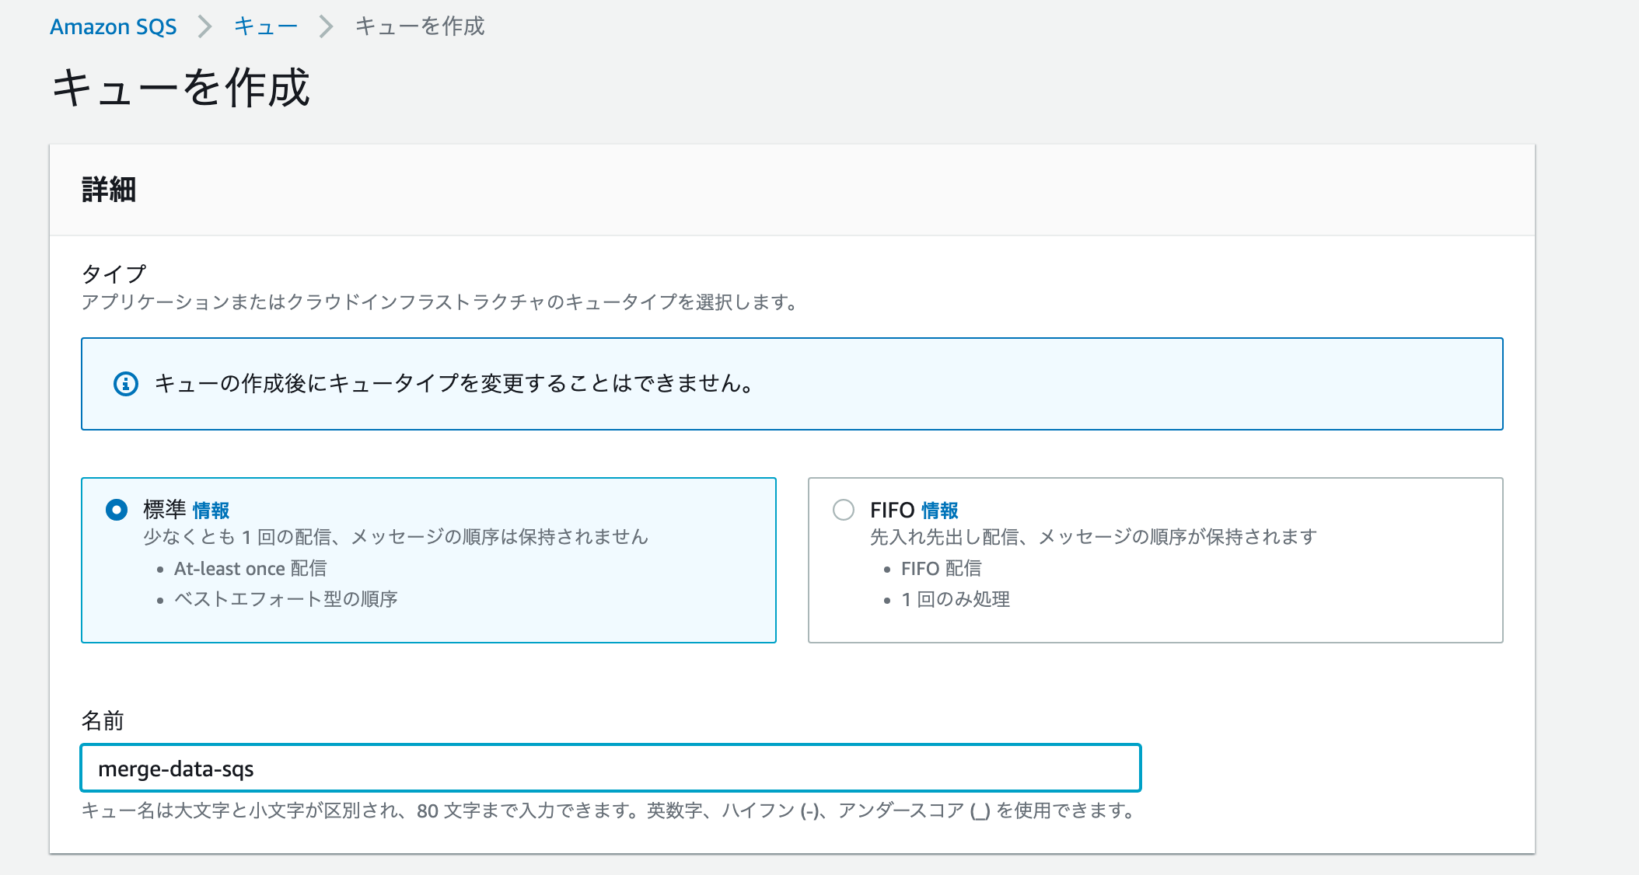This screenshot has width=1639, height=875.
Task: Go to the キュー breadcrumb link
Action: [266, 26]
